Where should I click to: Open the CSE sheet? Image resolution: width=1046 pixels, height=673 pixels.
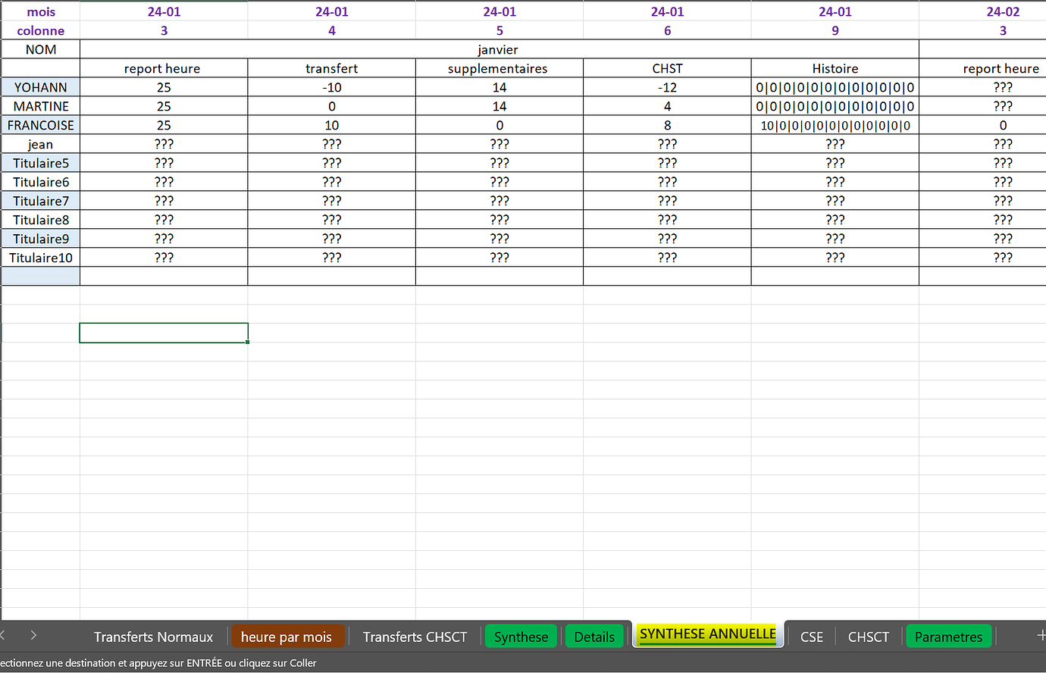click(811, 637)
